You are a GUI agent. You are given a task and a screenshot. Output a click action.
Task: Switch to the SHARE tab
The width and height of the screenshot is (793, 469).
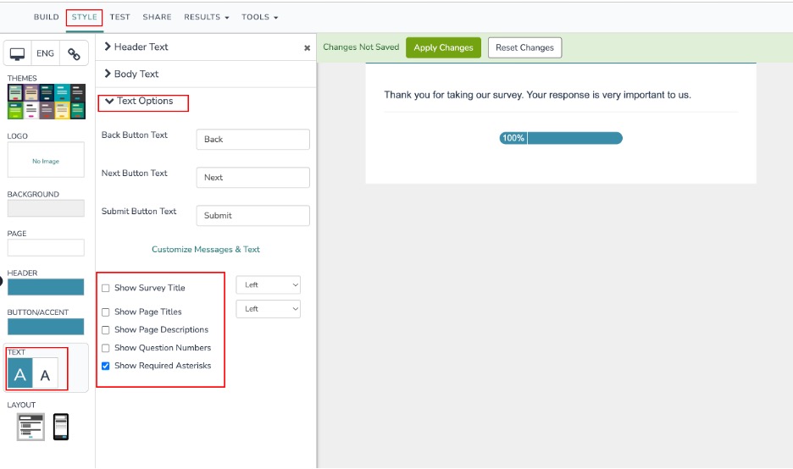157,17
